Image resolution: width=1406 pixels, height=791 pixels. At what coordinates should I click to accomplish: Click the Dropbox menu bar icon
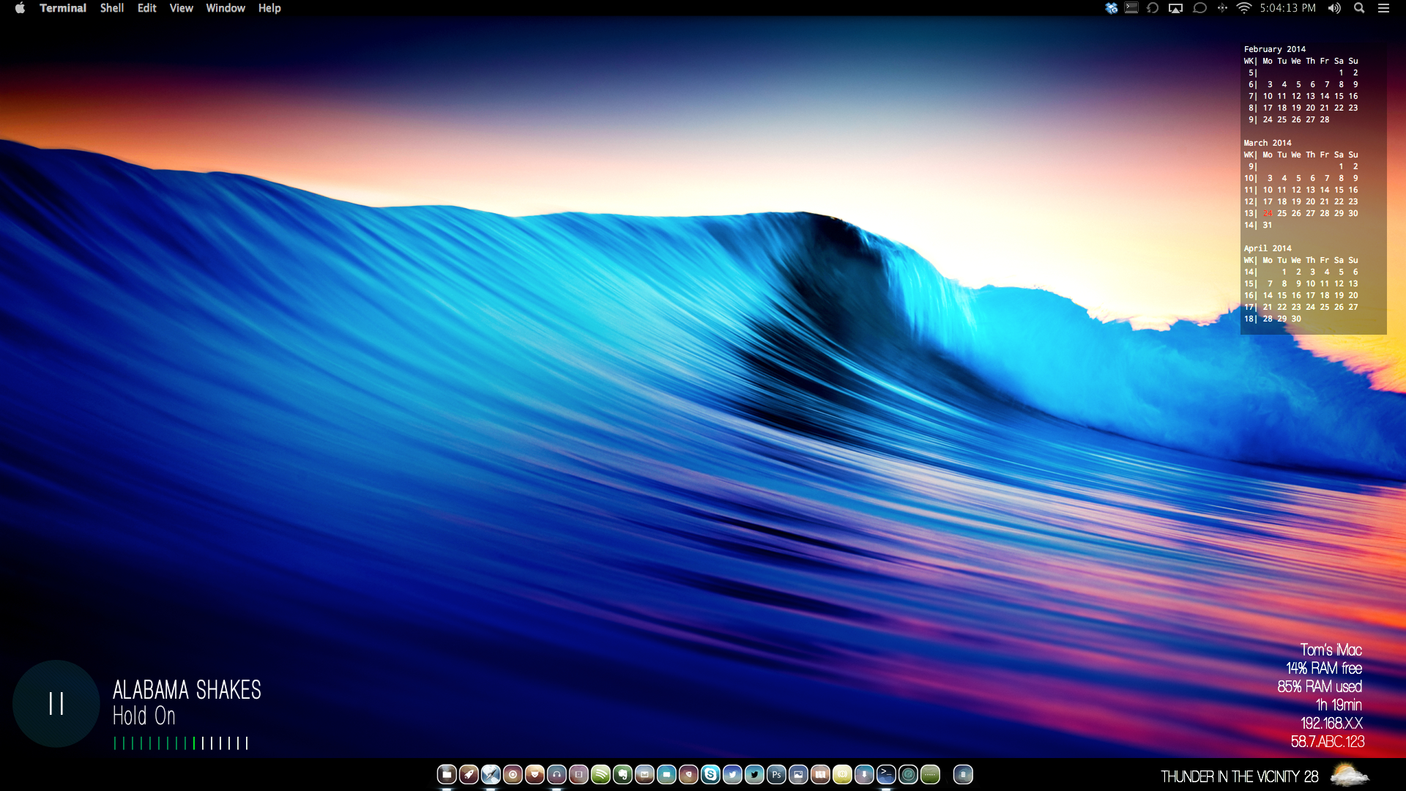[1111, 8]
